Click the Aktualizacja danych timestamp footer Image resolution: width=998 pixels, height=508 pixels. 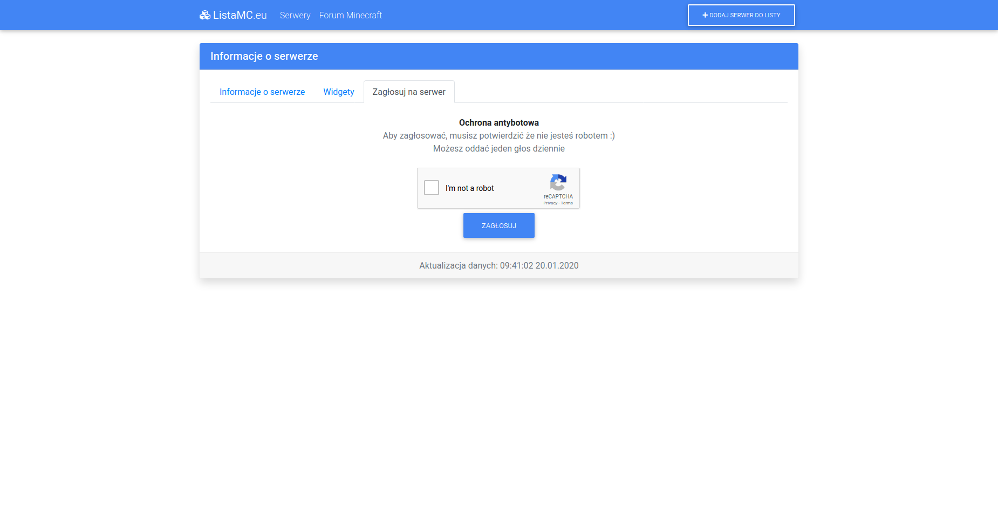[x=498, y=265]
